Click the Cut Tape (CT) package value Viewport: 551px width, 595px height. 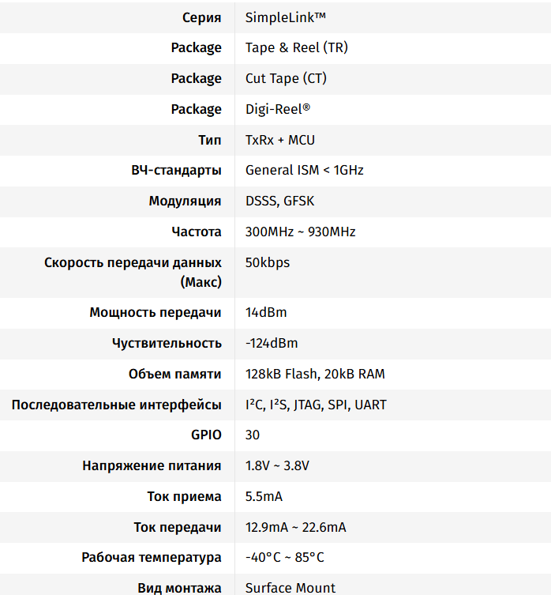(x=286, y=78)
